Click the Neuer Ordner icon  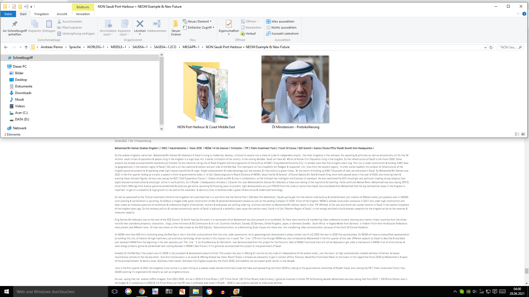click(176, 24)
